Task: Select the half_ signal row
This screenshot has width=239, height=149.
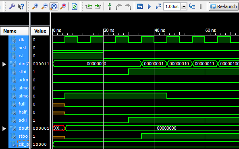Action: point(19,112)
